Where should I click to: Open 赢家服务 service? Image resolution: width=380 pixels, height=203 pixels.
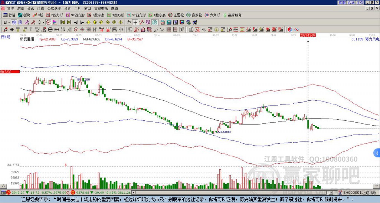tap(232, 15)
